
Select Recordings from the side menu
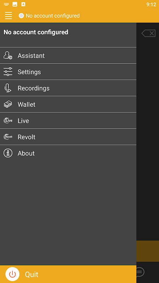[x=68, y=88]
